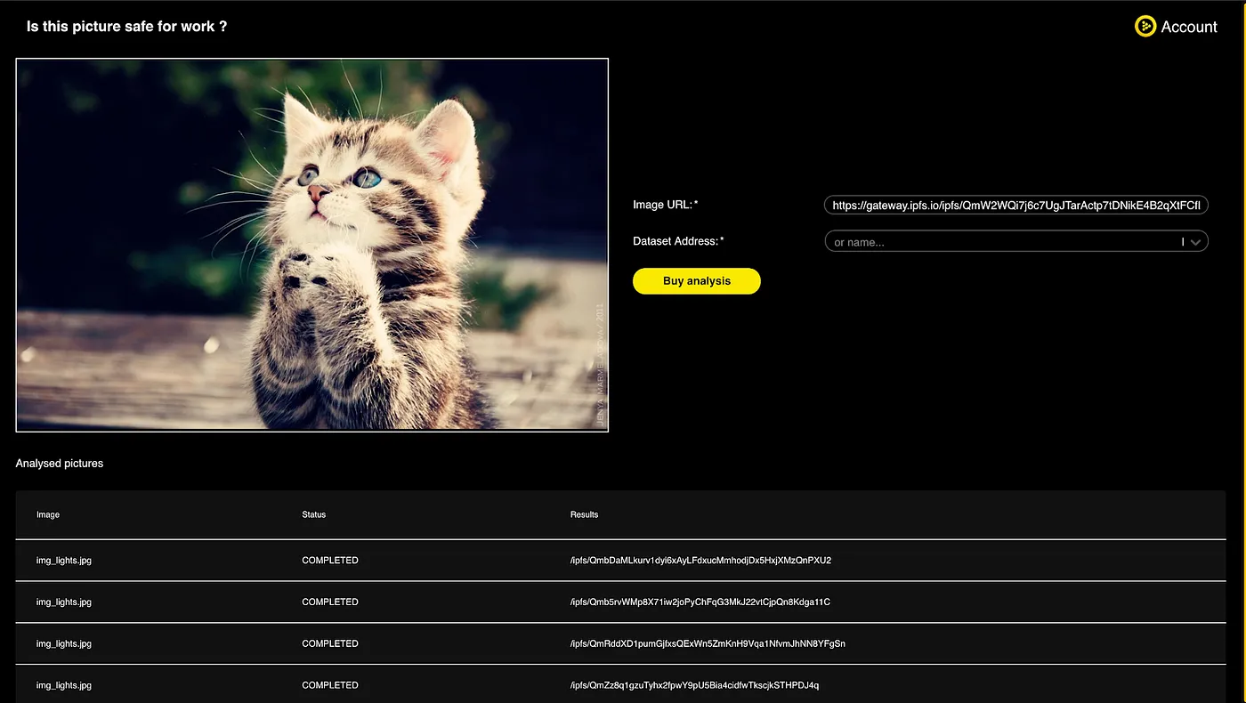This screenshot has width=1246, height=703.
Task: Open result link /ipfs/Qmb5rvWMp8X71iw2joPyChFqG3MkJ22vtCjpQn8Kdga11C
Action: (x=701, y=602)
